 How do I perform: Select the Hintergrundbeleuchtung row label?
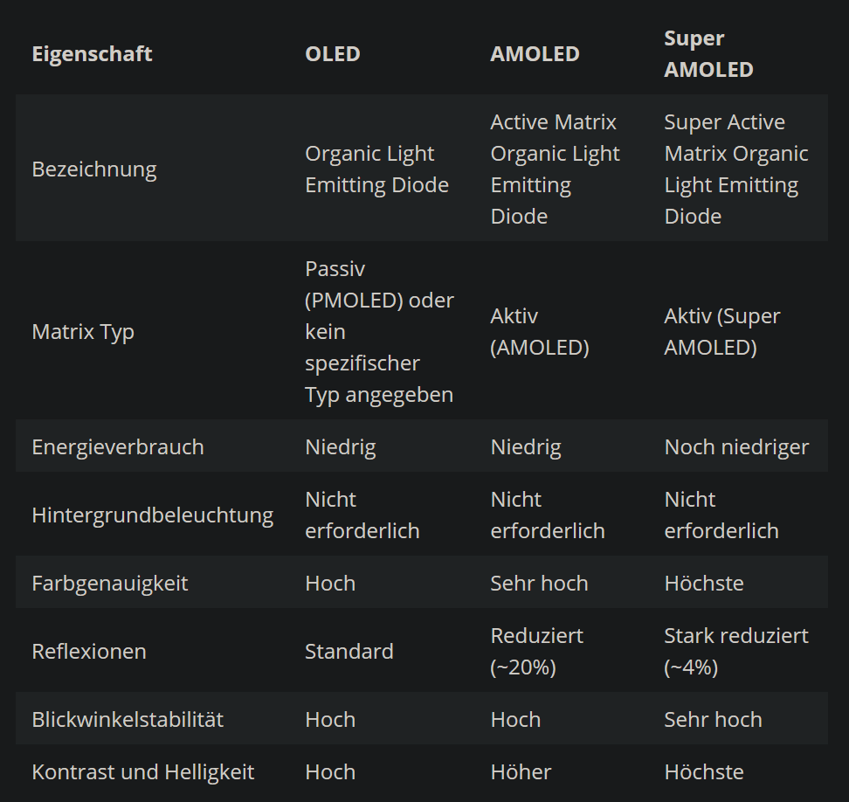pos(153,515)
